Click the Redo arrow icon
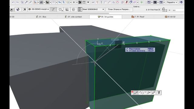This screenshot has width=194, height=109. point(17,2)
